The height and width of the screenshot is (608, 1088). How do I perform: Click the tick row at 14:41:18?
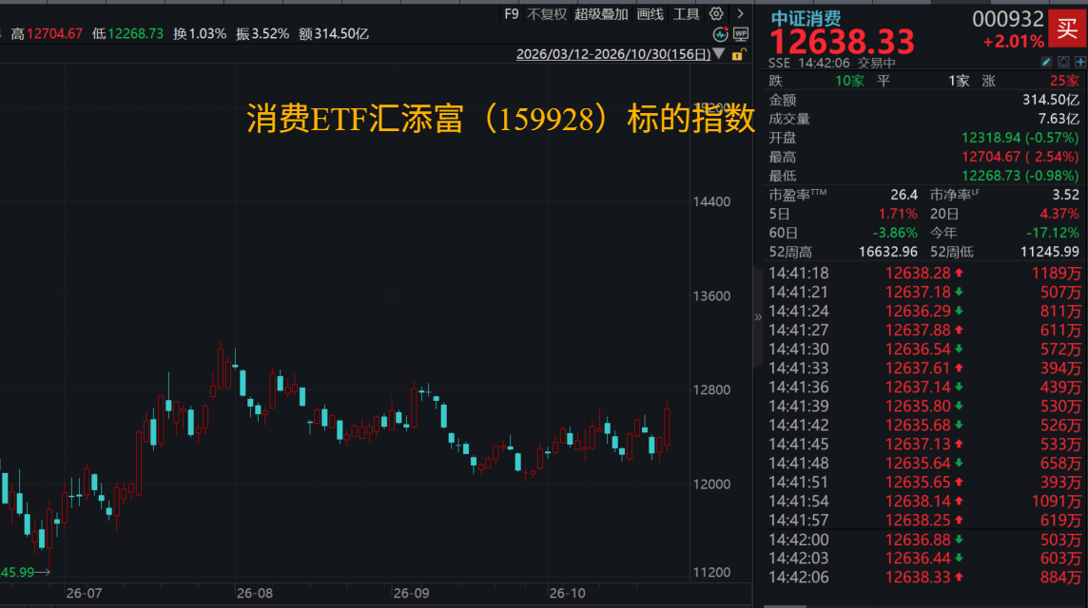[x=924, y=274]
